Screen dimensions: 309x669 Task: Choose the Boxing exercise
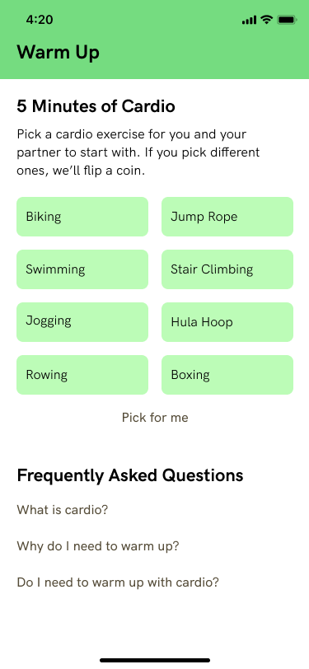(x=227, y=375)
